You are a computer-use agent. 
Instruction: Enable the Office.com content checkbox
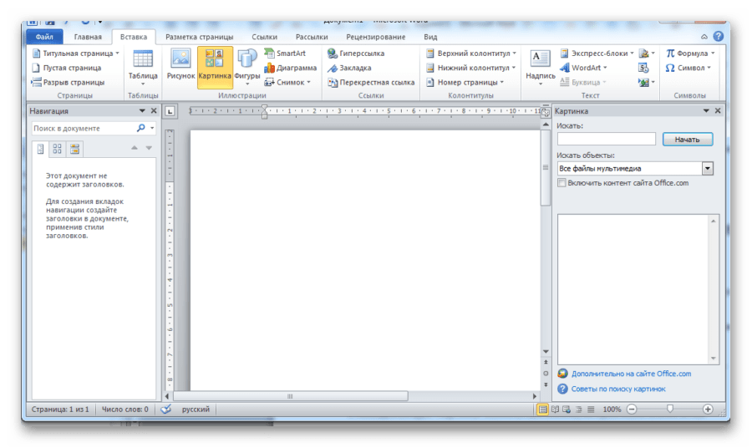(561, 183)
